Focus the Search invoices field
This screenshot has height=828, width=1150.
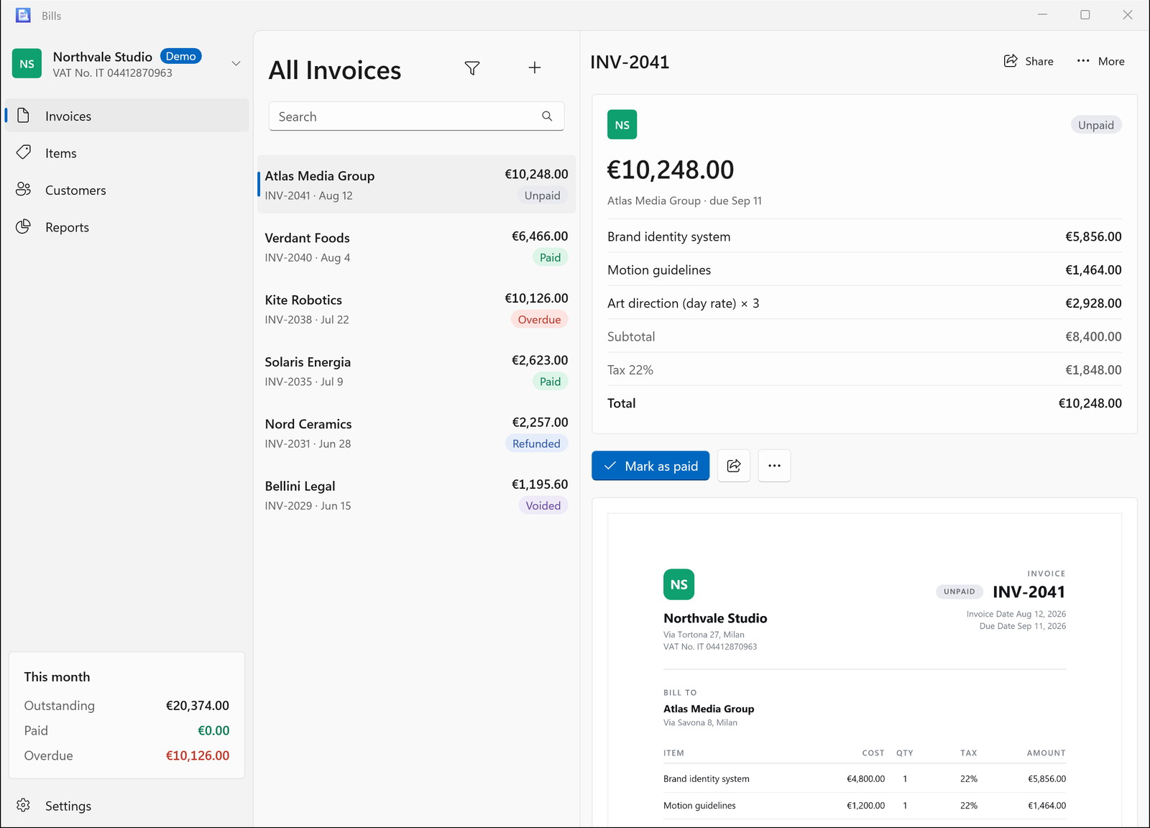[x=416, y=116]
